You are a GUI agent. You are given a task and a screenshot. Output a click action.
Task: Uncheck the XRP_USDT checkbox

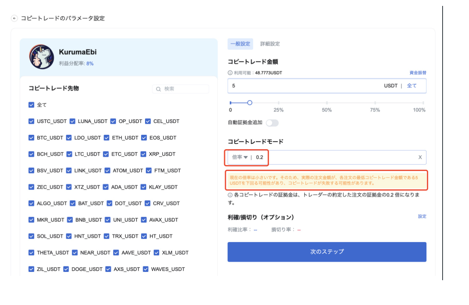(x=143, y=154)
